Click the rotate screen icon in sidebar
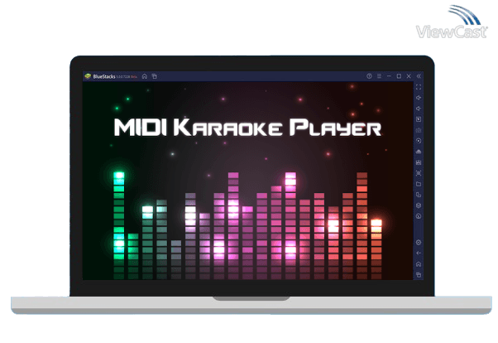Screen dimensions: 498x343 click(x=419, y=195)
